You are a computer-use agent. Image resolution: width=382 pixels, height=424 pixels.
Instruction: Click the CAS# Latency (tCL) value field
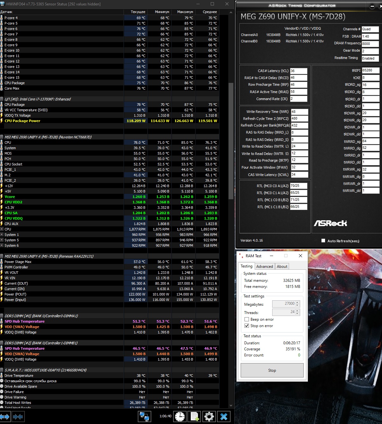click(x=299, y=71)
